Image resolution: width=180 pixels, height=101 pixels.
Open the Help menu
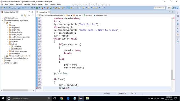pyautogui.click(x=59, y=4)
